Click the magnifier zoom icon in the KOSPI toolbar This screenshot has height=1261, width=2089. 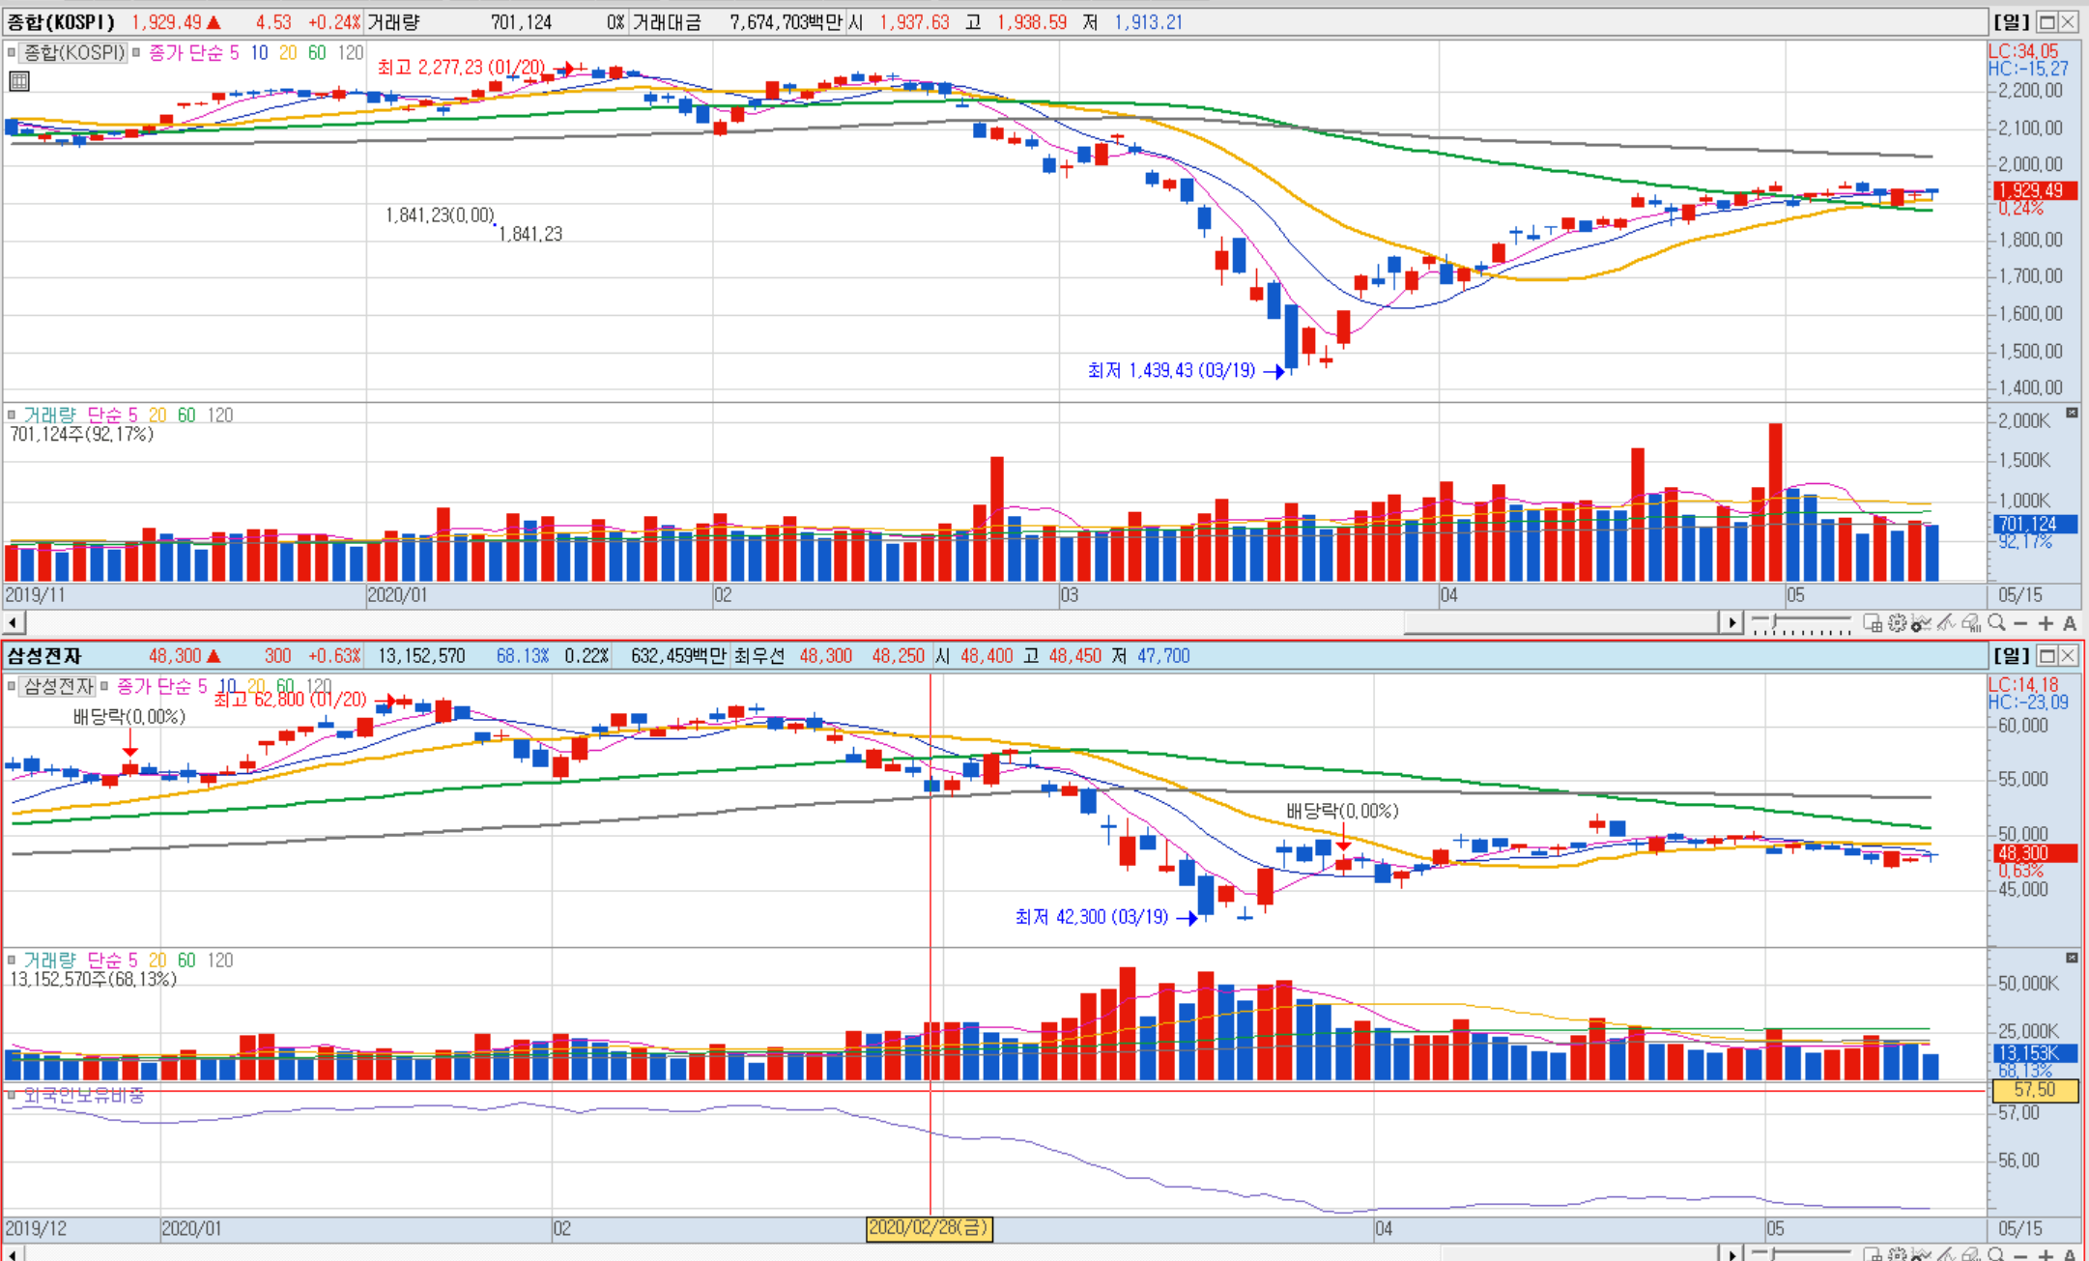[x=1996, y=623]
